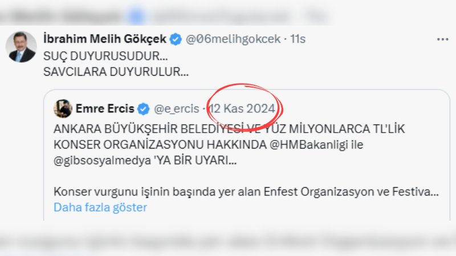The height and width of the screenshot is (256, 456).
Task: Click the verified badge beside İbrahim Melih Gökçek
Action: [177, 39]
